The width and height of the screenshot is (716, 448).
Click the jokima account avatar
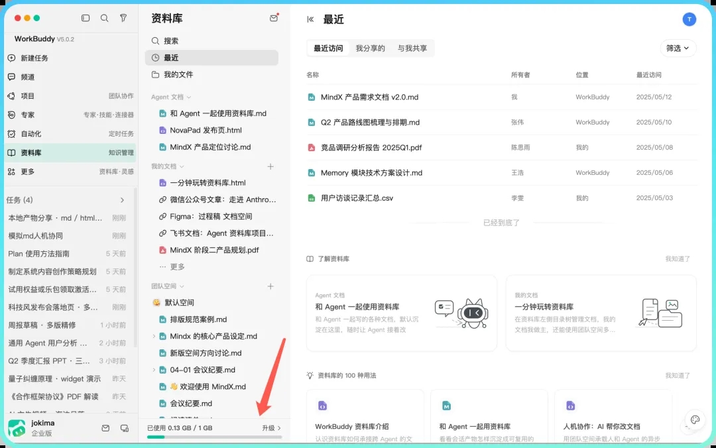pyautogui.click(x=17, y=428)
